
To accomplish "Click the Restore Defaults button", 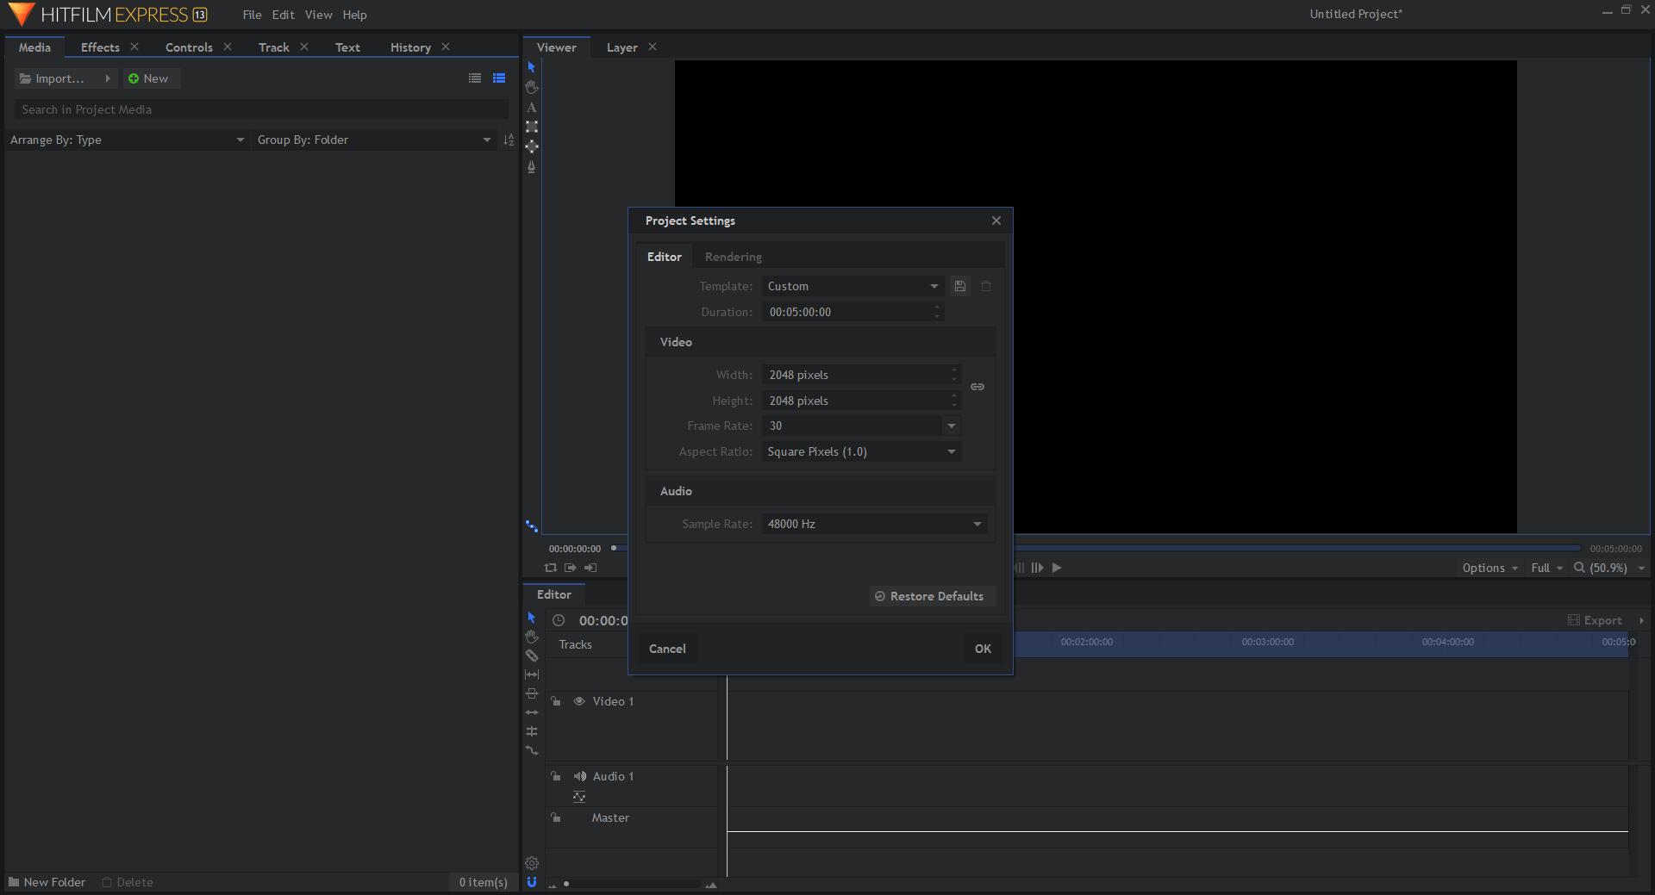I will click(931, 596).
